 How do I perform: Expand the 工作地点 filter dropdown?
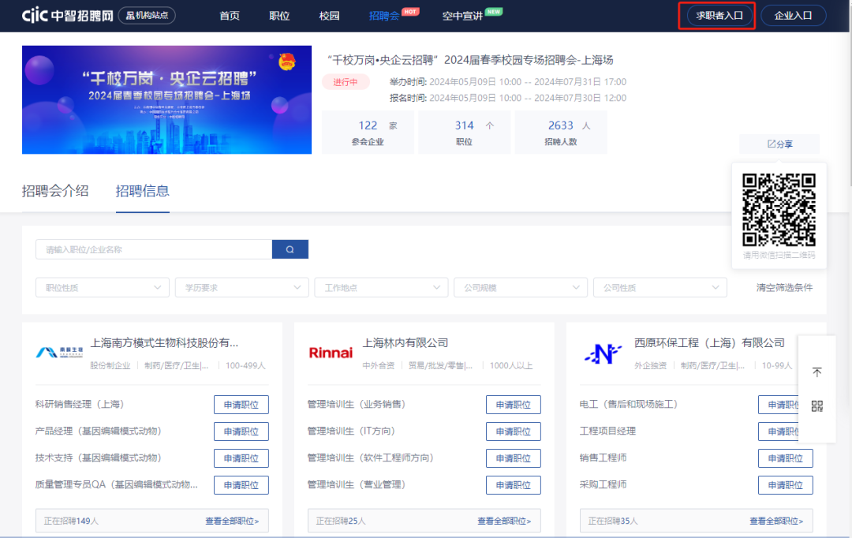pos(381,287)
